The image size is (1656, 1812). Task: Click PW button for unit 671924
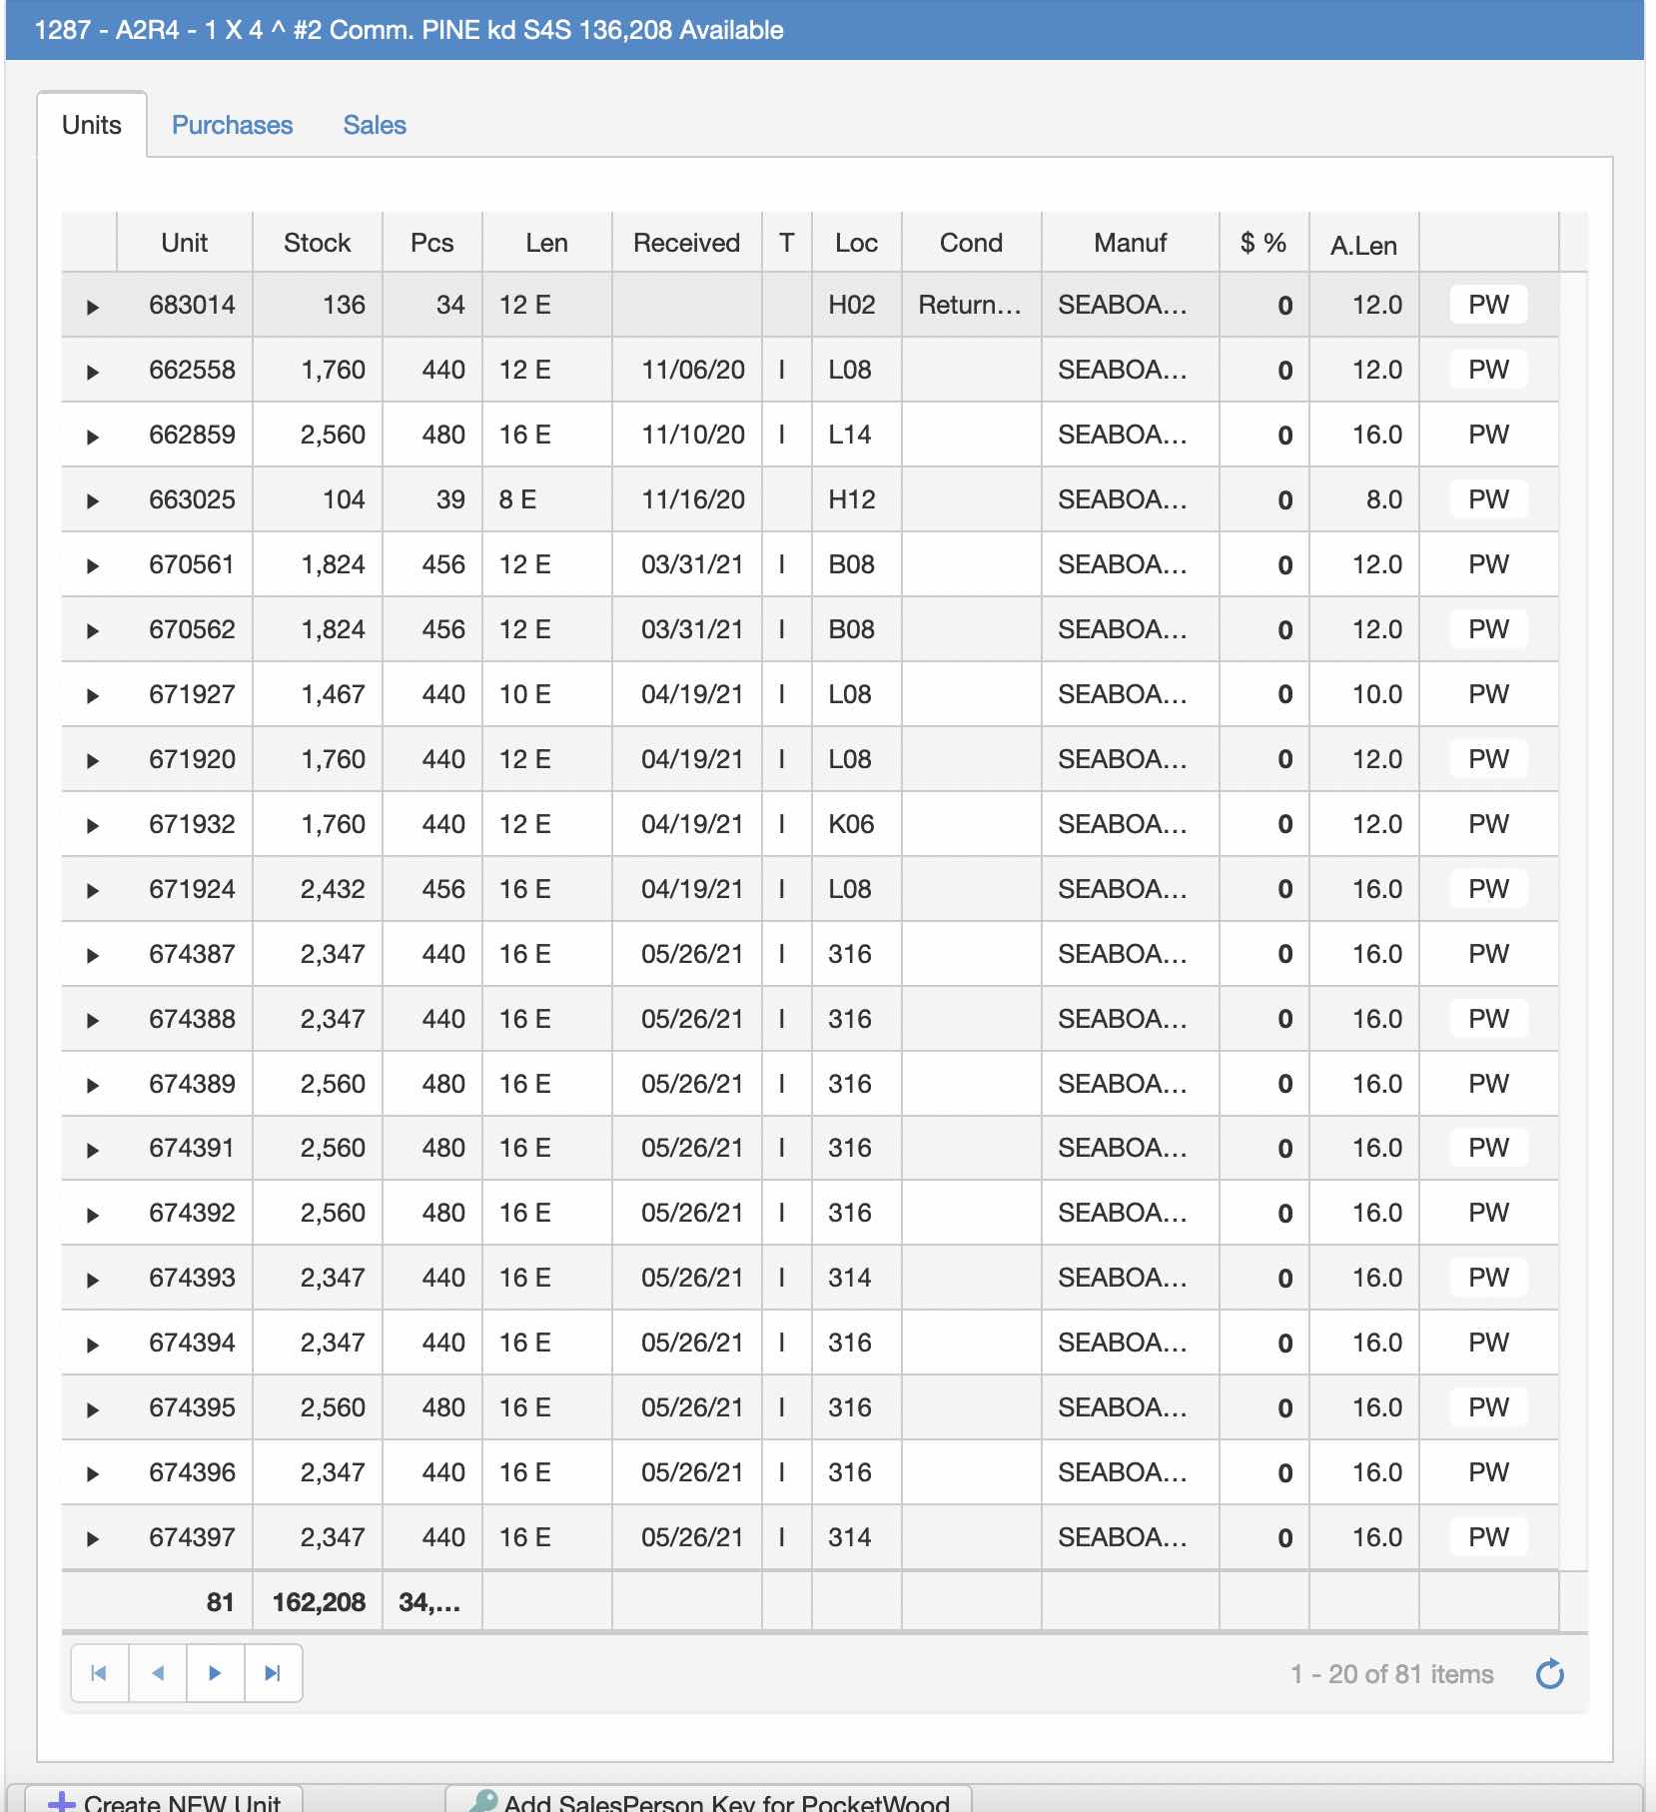click(x=1488, y=889)
